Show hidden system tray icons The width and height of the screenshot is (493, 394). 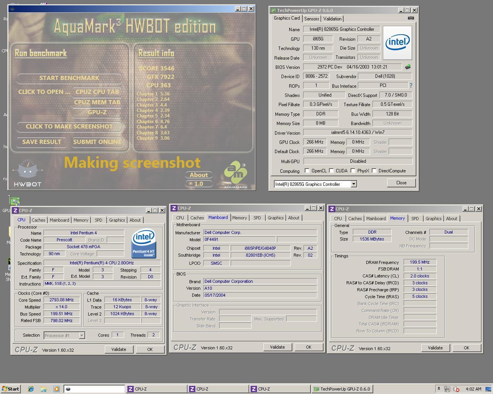pyautogui.click(x=438, y=389)
